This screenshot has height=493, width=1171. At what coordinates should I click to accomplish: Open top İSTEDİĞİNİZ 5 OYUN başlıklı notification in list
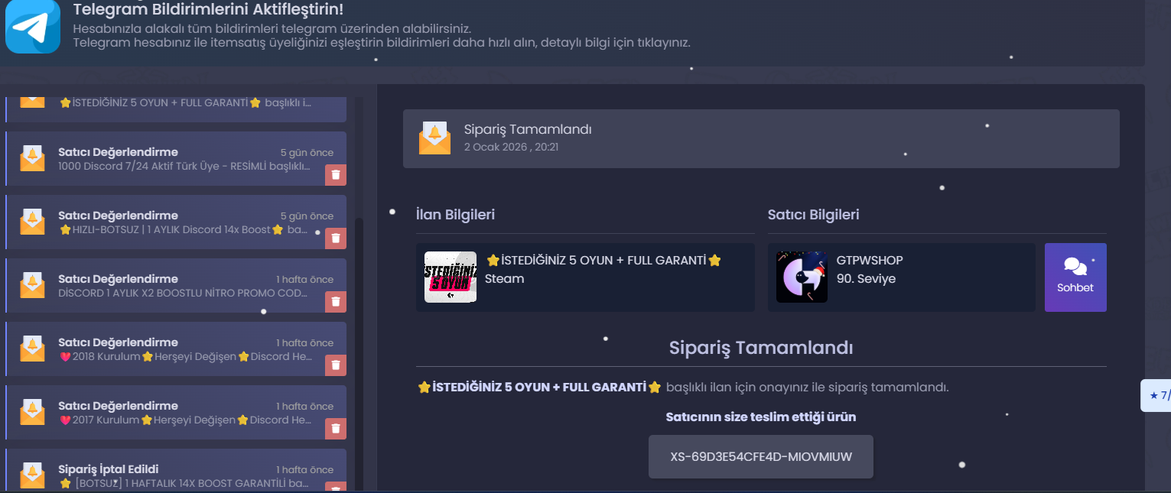click(176, 109)
